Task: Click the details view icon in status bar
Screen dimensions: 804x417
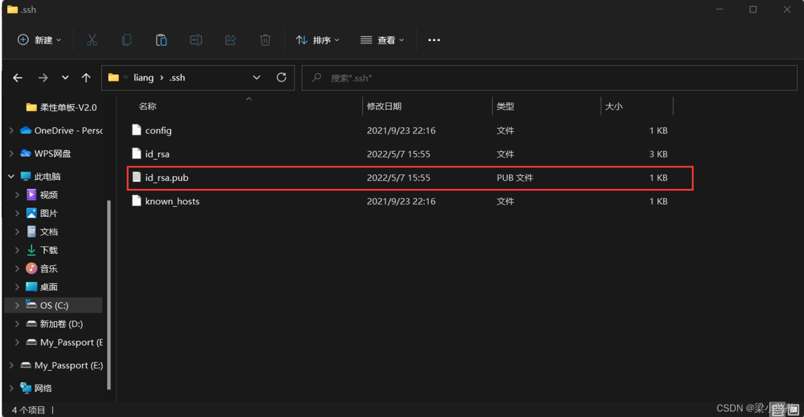Action: click(778, 409)
